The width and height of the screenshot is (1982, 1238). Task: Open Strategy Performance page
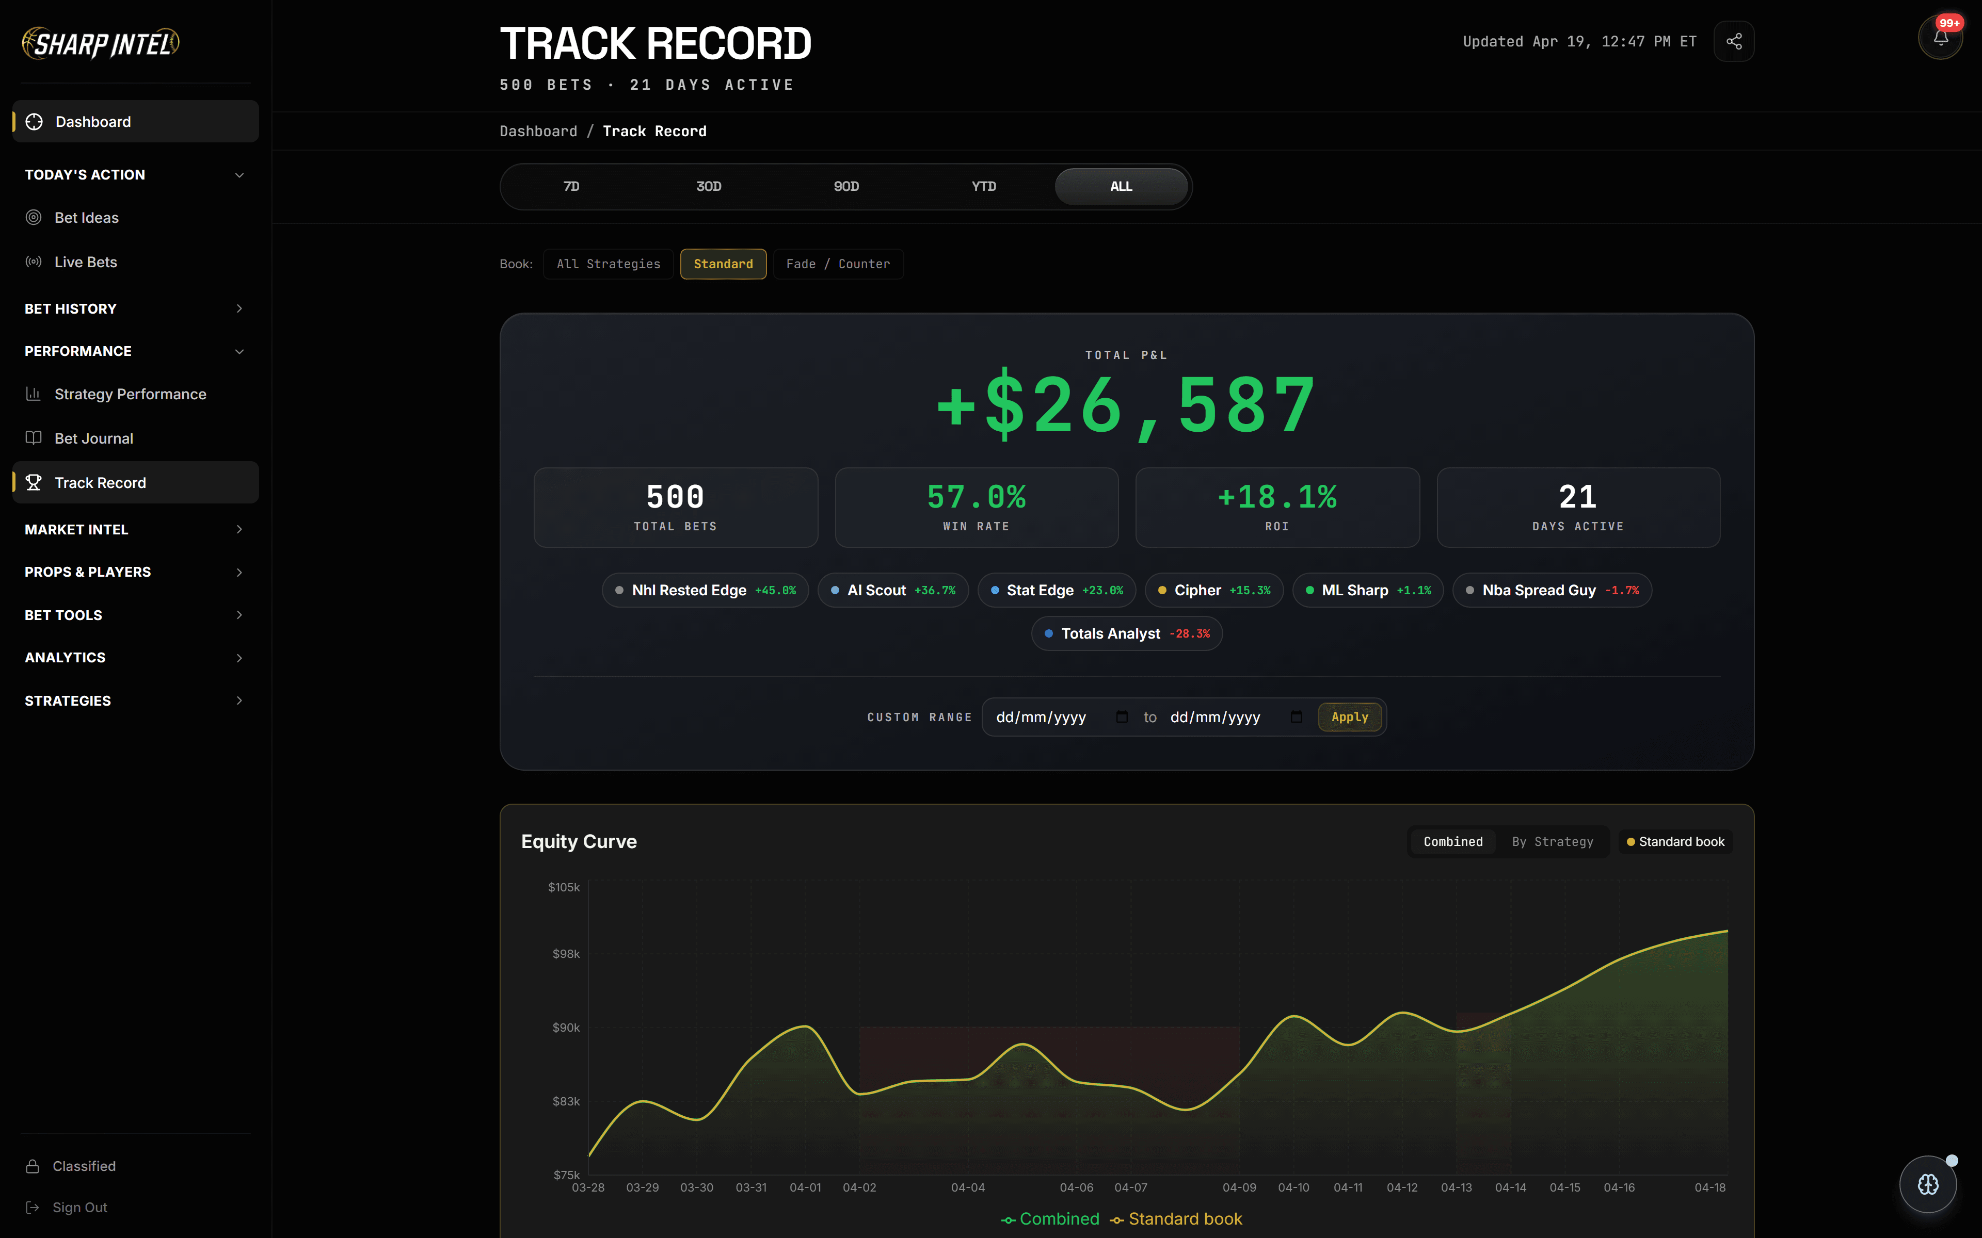pyautogui.click(x=135, y=394)
